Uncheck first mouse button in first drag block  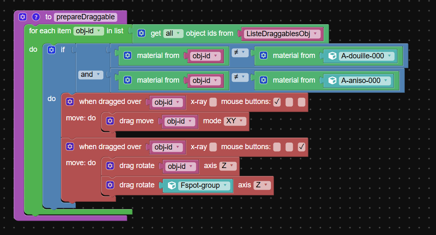[277, 102]
